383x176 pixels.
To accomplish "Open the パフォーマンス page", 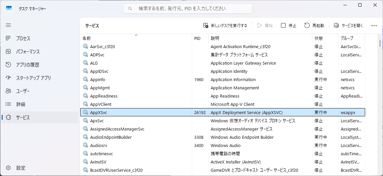I will coord(28,52).
